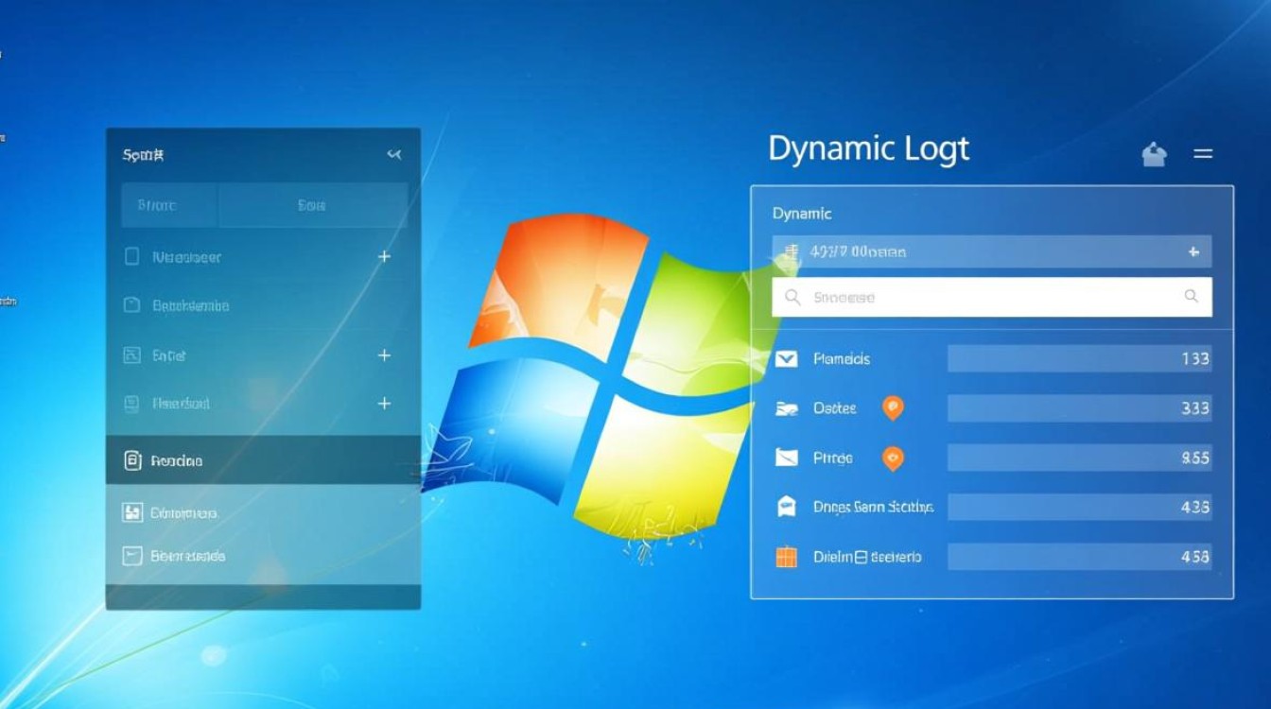Select the last item in the left panel list
The image size is (1271, 709).
[263, 557]
